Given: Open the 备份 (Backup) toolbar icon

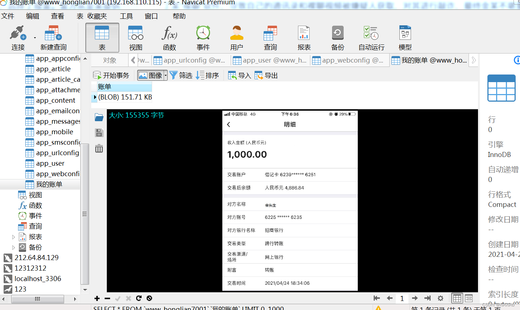Looking at the screenshot, I should pos(338,38).
